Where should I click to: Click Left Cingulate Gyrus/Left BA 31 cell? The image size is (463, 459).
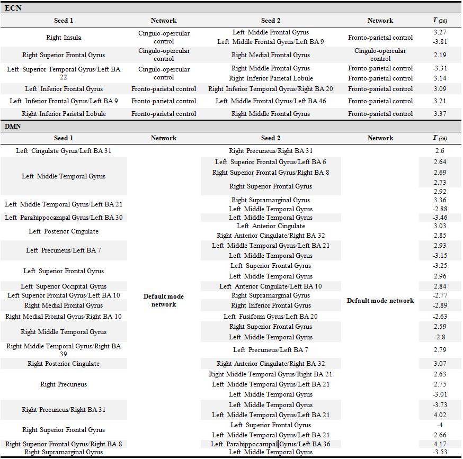coord(64,151)
